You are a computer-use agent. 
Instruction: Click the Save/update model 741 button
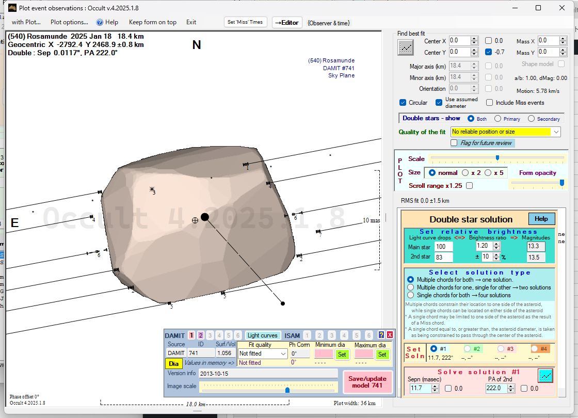coord(367,382)
